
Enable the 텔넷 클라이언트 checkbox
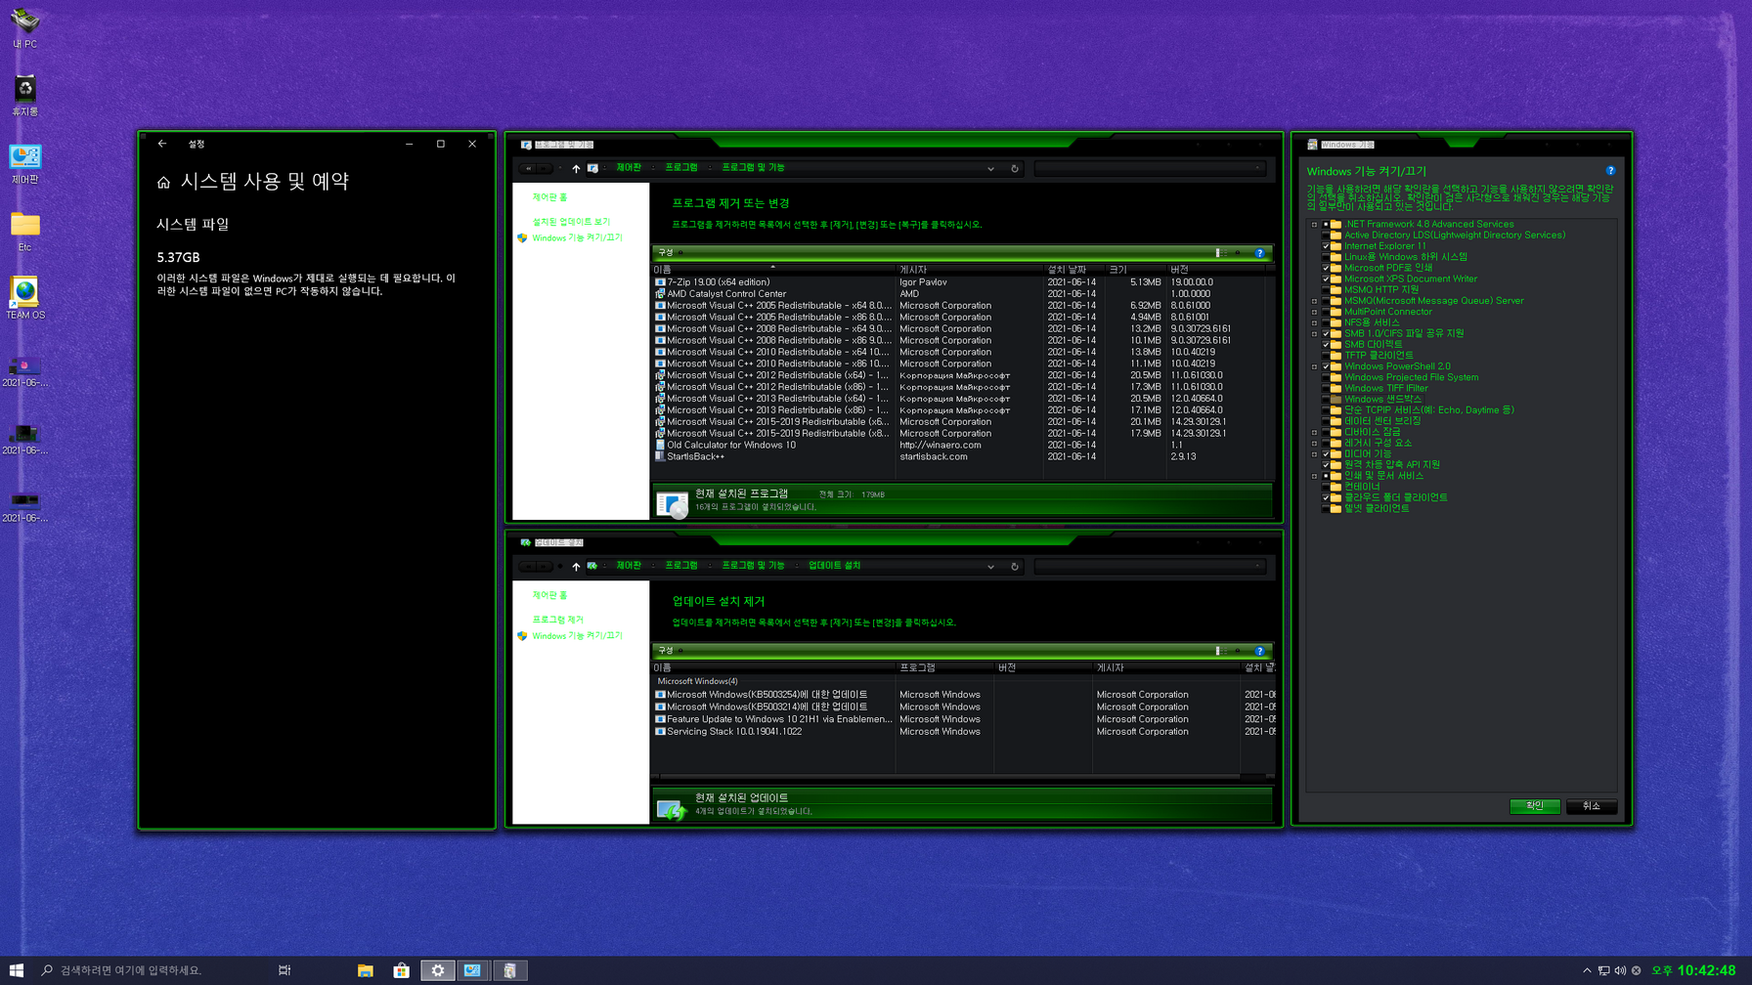1326,509
